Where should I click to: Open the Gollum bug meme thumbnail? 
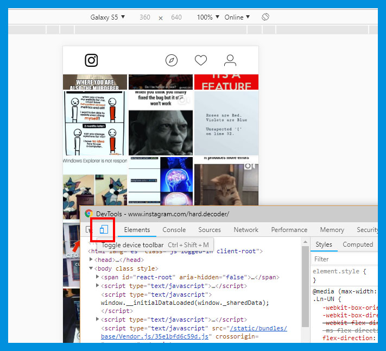pos(161,123)
